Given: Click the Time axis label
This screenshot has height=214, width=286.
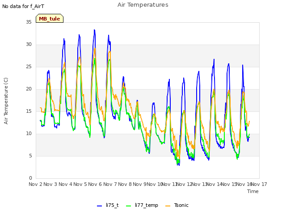Looking at the screenshot, I should tap(253, 191).
